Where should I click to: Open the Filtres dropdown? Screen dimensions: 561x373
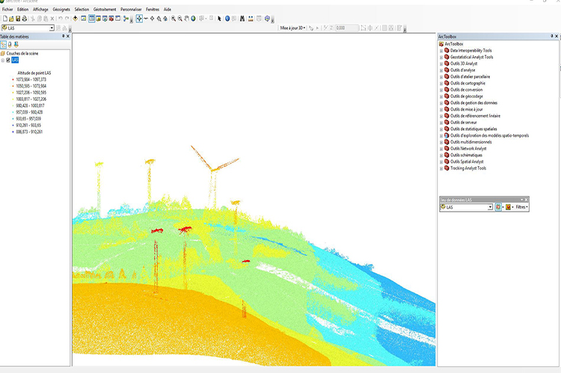pos(521,207)
